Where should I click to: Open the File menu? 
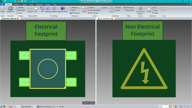pyautogui.click(x=2, y=5)
